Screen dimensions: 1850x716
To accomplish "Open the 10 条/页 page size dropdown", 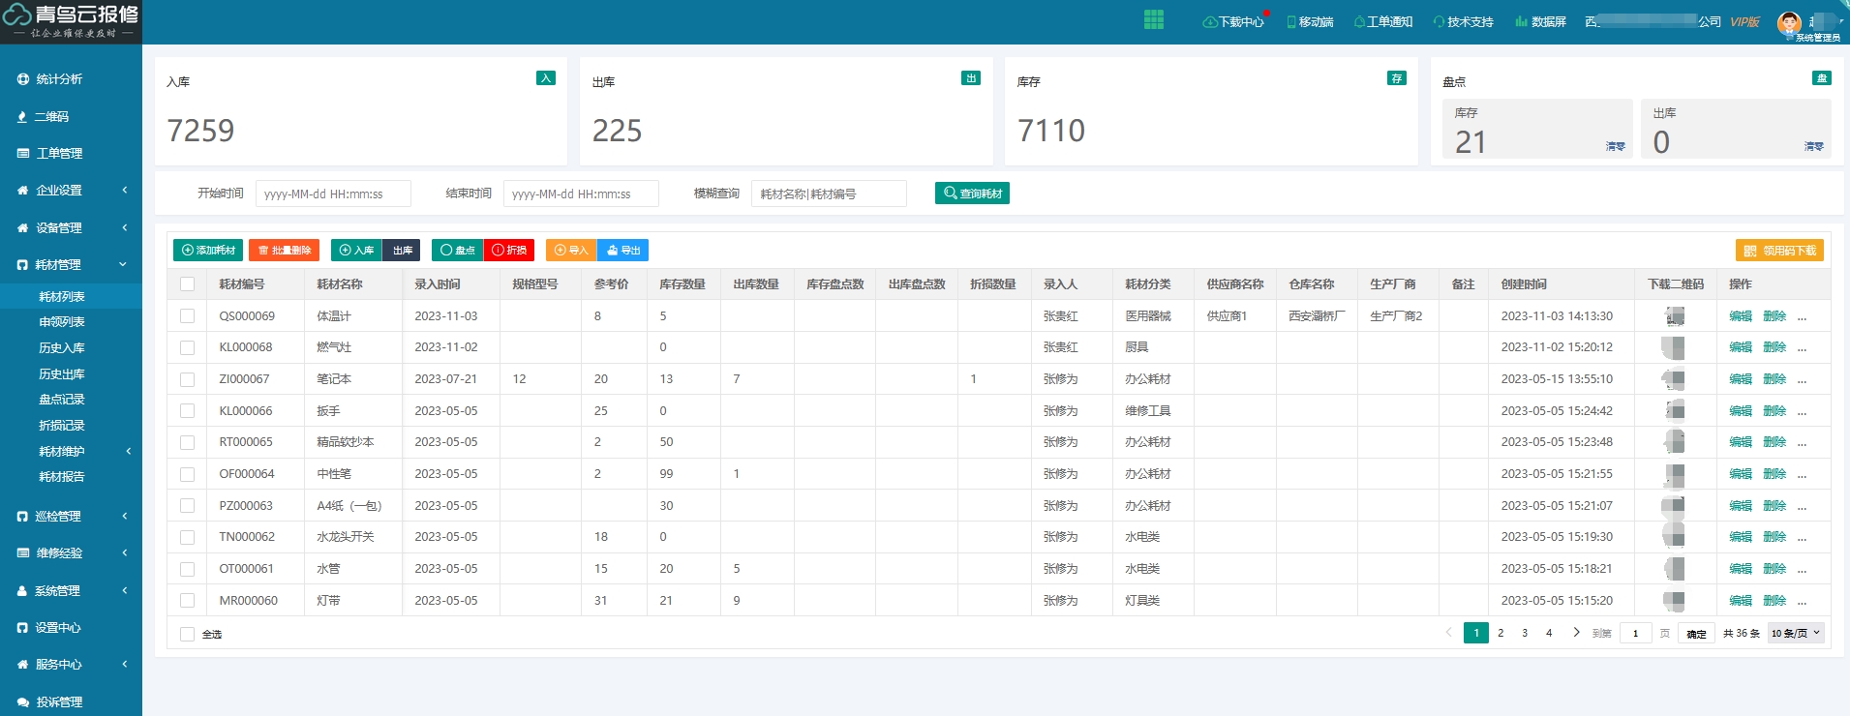I will click(x=1796, y=634).
